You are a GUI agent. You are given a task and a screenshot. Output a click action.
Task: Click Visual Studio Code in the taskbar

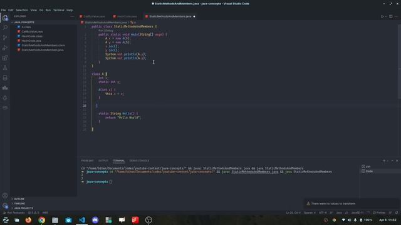[x=82, y=220]
